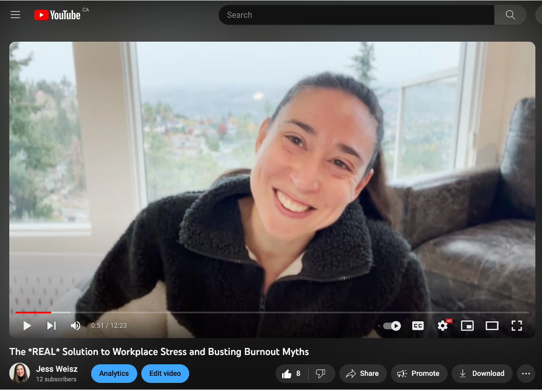The height and width of the screenshot is (390, 542).
Task: Enter full screen mode
Action: click(517, 326)
